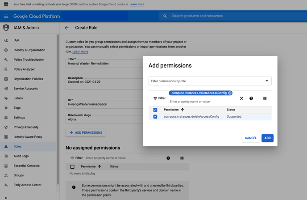This screenshot has height=200, width=307.
Task: Open column options for assigned permissions table
Action: click(182, 158)
